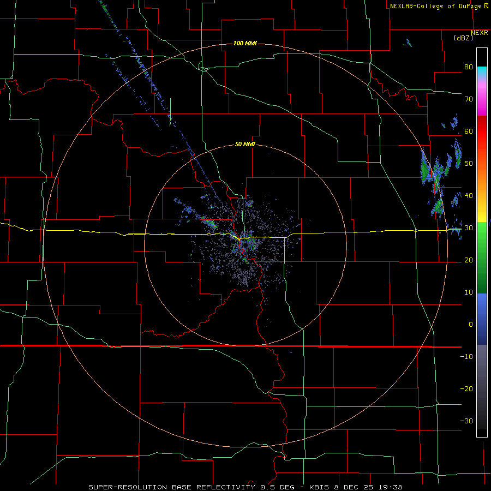Select the 70 value on the dBZ scale
The width and height of the screenshot is (491, 491).
[469, 99]
